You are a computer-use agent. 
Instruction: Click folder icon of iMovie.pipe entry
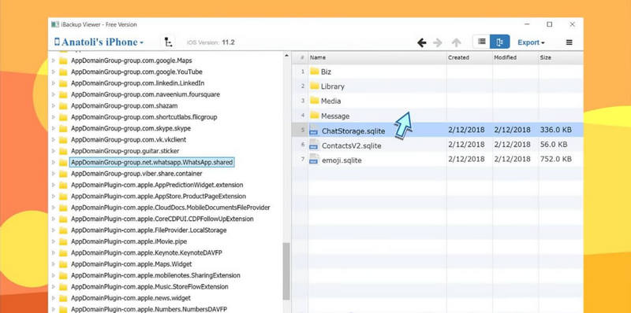[63, 241]
